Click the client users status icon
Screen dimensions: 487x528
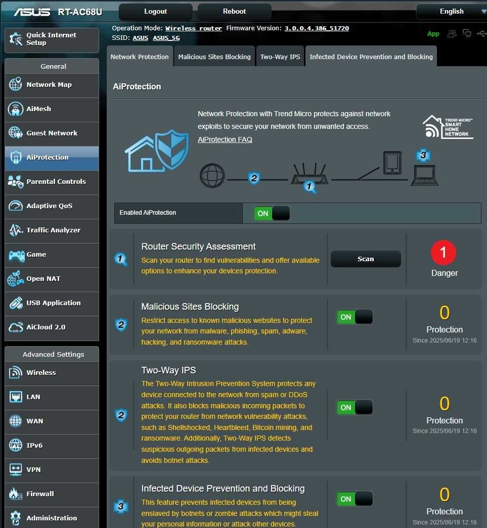pos(452,33)
